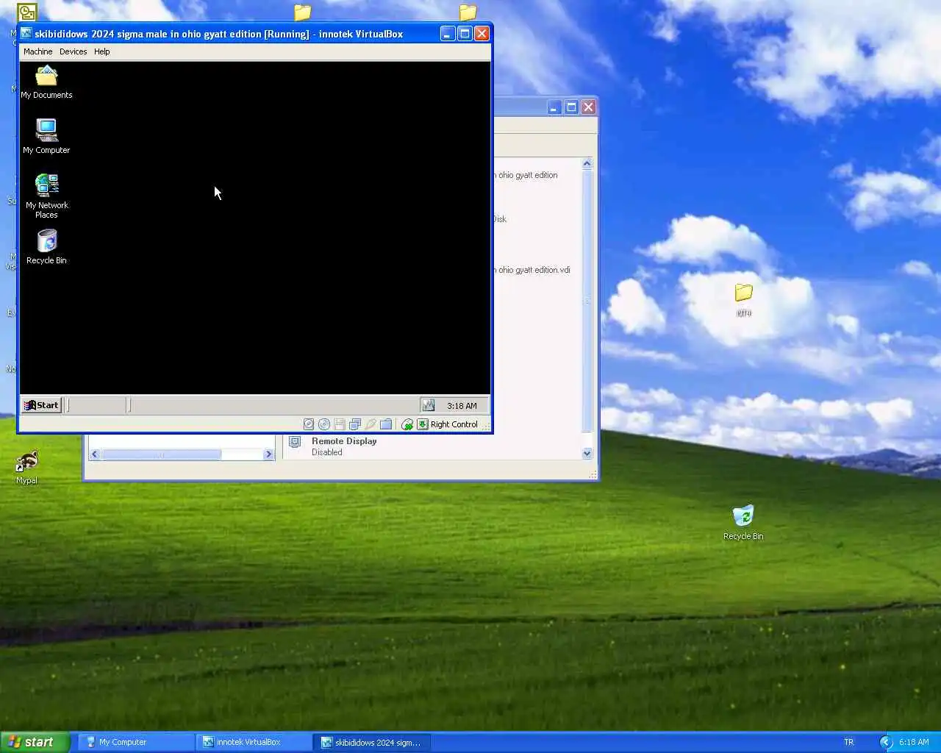Select the folder icon over the clouds

pyautogui.click(x=744, y=299)
